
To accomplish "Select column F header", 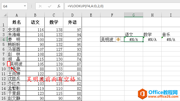I will coord(112,15).
